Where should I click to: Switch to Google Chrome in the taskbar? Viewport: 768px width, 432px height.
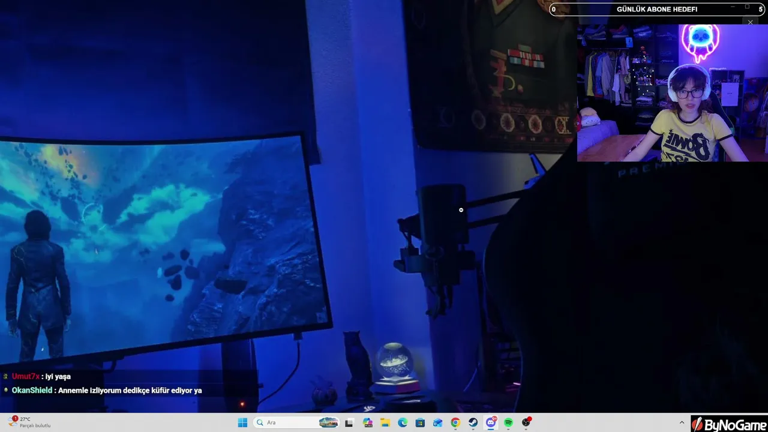pyautogui.click(x=455, y=422)
